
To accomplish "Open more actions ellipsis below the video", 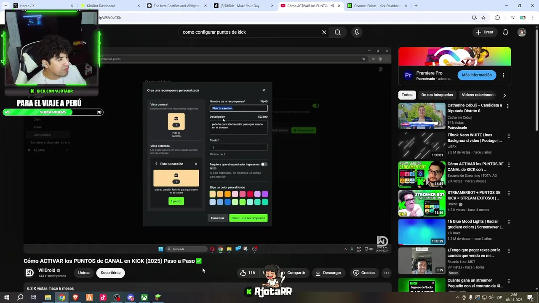I will (x=386, y=273).
